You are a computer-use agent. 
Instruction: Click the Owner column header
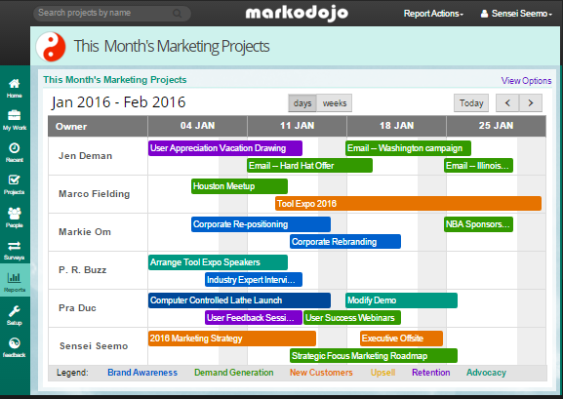click(98, 127)
